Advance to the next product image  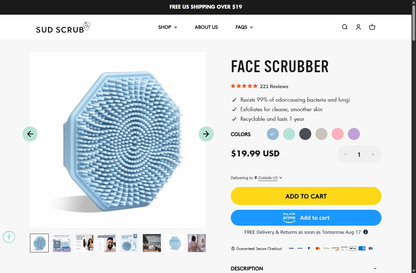(x=206, y=134)
